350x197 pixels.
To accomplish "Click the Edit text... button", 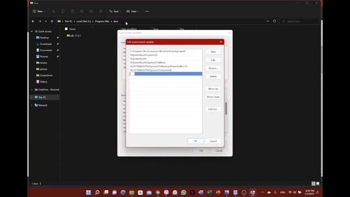I will pyautogui.click(x=213, y=109).
